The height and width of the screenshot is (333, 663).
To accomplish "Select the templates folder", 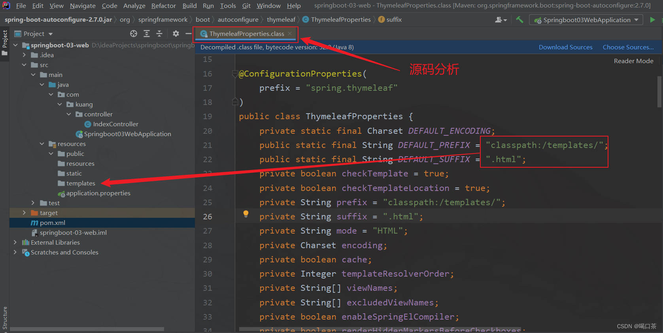I will [x=81, y=183].
